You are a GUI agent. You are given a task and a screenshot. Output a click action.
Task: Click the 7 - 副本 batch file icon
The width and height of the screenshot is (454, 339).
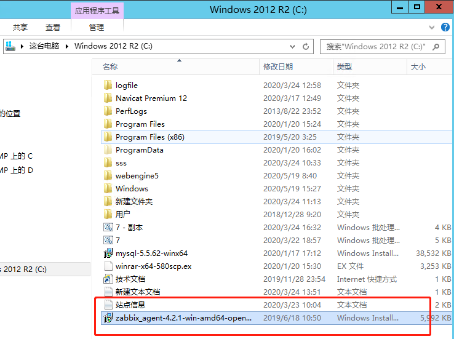point(108,227)
